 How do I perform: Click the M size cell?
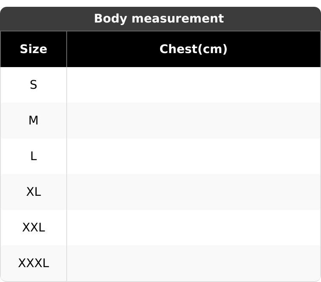34,121
